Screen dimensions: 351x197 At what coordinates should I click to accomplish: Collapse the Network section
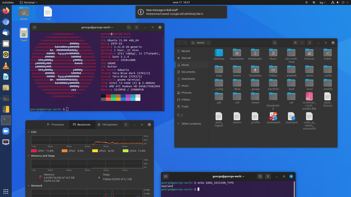[29, 186]
